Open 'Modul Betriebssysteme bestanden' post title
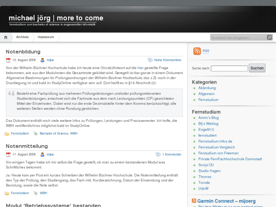This screenshot has height=207, width=276. [53, 205]
